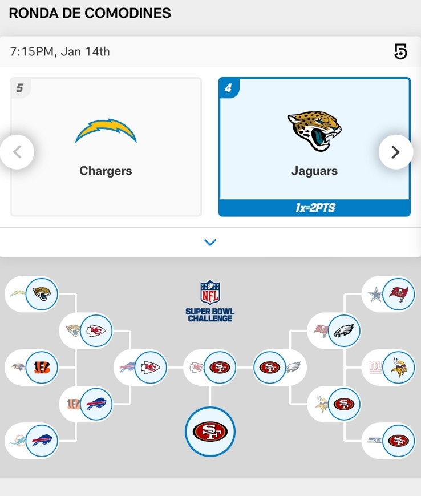Advance to next matchup with right arrow

(395, 152)
